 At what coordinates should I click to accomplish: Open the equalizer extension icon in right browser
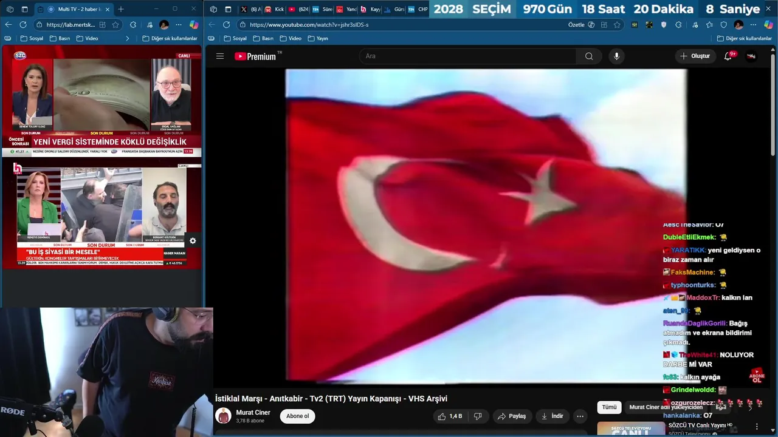635,24
